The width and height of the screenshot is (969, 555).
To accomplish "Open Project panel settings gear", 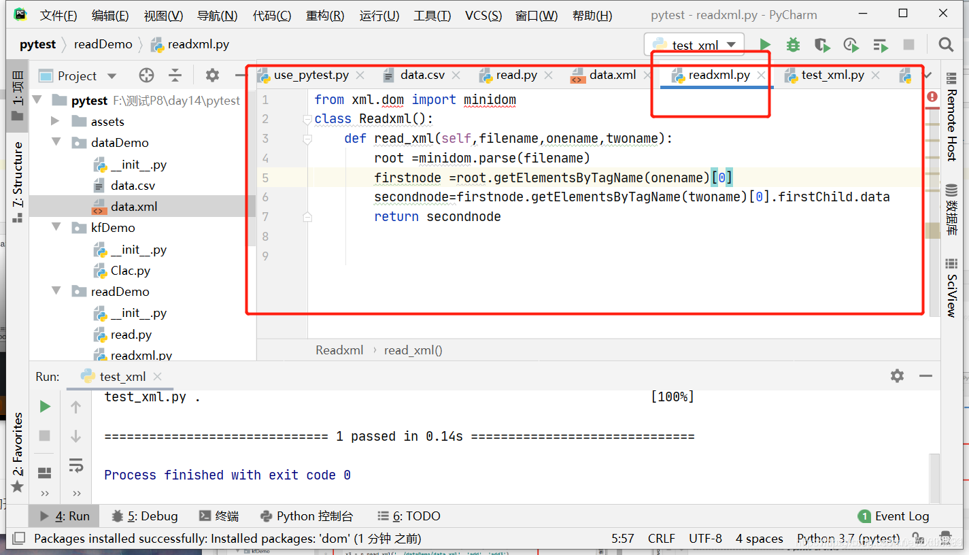I will [212, 75].
